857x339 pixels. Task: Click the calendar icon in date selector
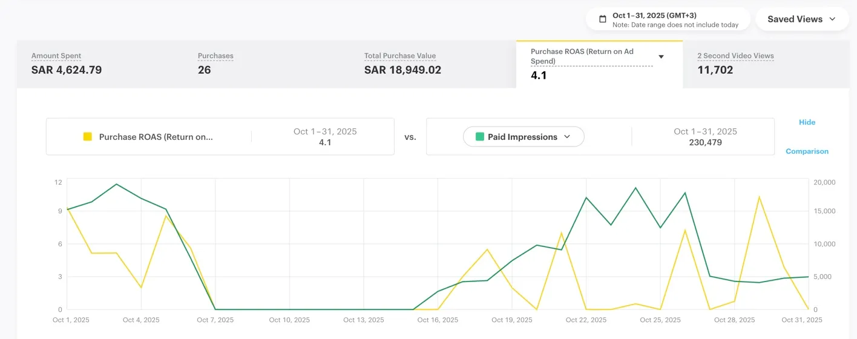(x=602, y=19)
